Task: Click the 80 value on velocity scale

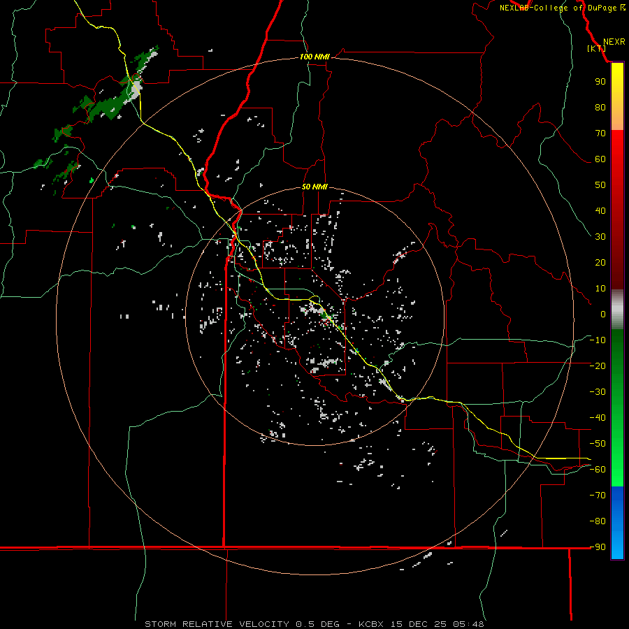Action: click(600, 108)
